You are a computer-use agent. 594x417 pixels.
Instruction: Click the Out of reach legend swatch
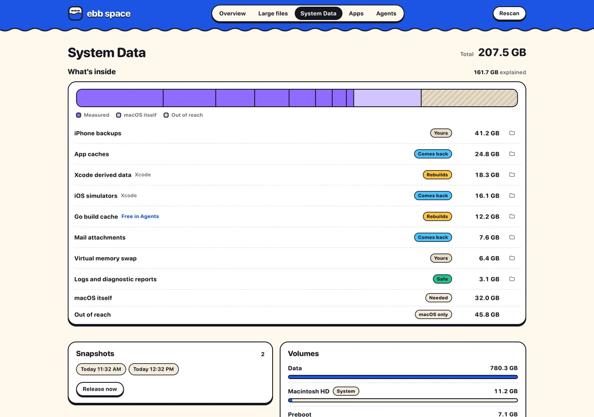click(x=166, y=115)
